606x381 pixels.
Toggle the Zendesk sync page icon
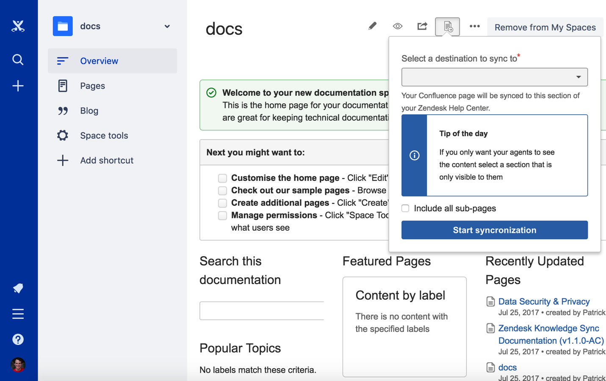click(448, 27)
